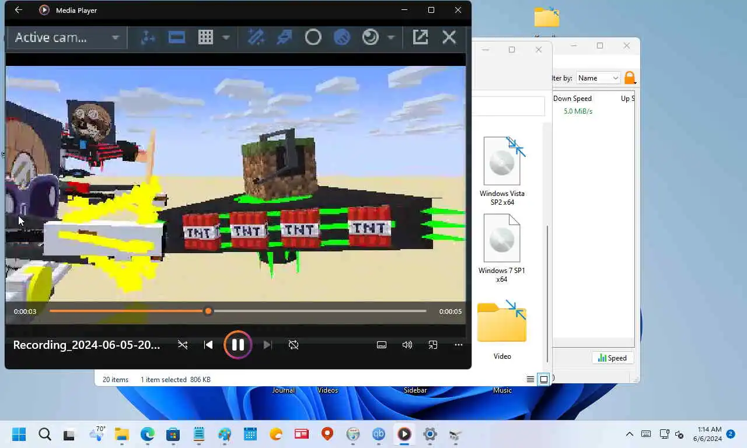Open the Windows Start menu
Image resolution: width=747 pixels, height=448 pixels.
point(19,434)
